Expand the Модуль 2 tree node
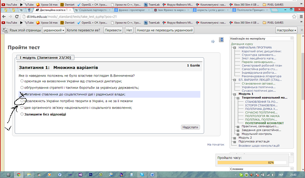The height and width of the screenshot is (178, 305). coord(235,138)
